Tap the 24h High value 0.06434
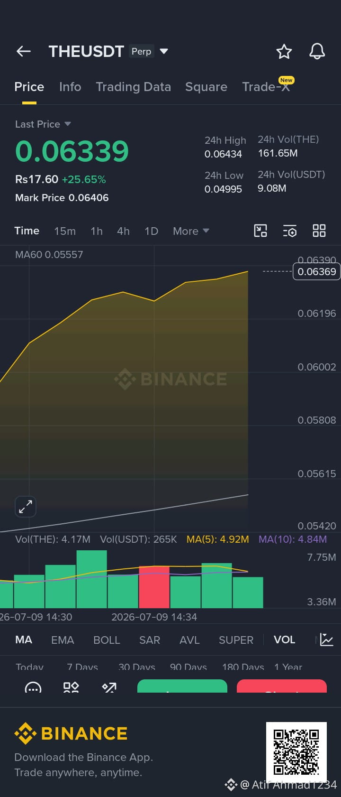Image resolution: width=341 pixels, height=797 pixels. [223, 154]
